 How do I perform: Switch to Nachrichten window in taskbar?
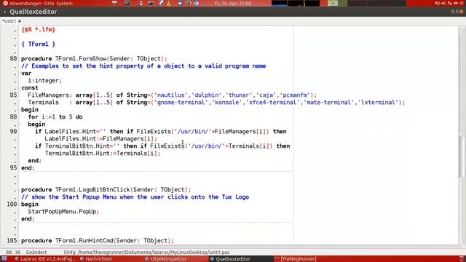tap(96, 259)
